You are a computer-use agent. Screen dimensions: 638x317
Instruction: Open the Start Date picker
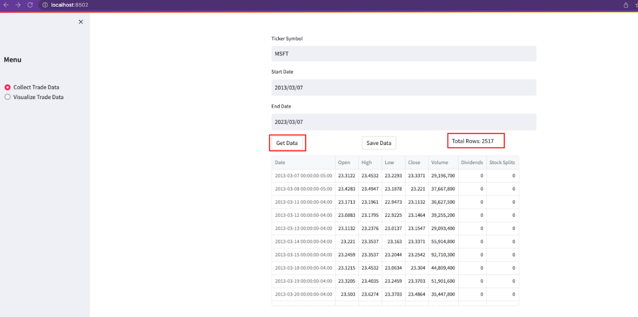coord(404,87)
